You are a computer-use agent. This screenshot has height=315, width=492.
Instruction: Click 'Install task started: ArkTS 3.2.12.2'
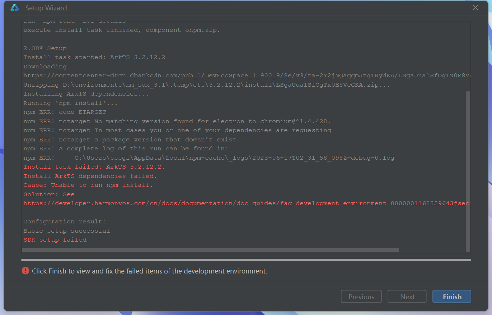pos(94,57)
